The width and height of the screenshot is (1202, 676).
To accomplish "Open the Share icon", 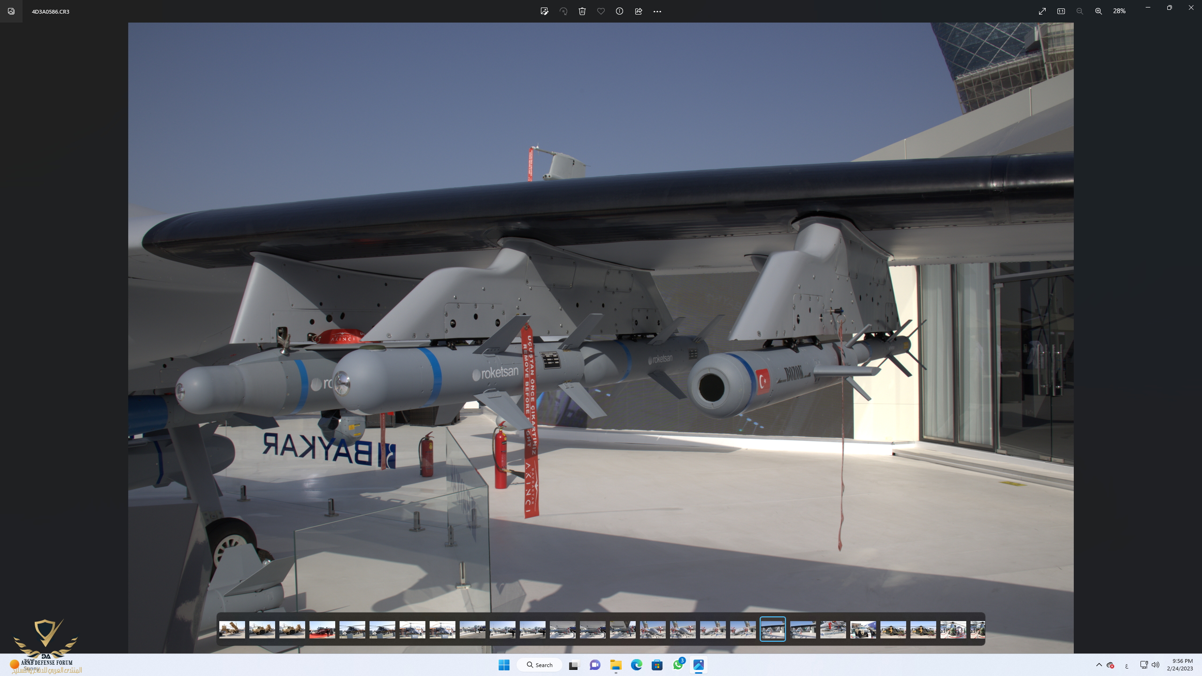I will click(x=639, y=11).
